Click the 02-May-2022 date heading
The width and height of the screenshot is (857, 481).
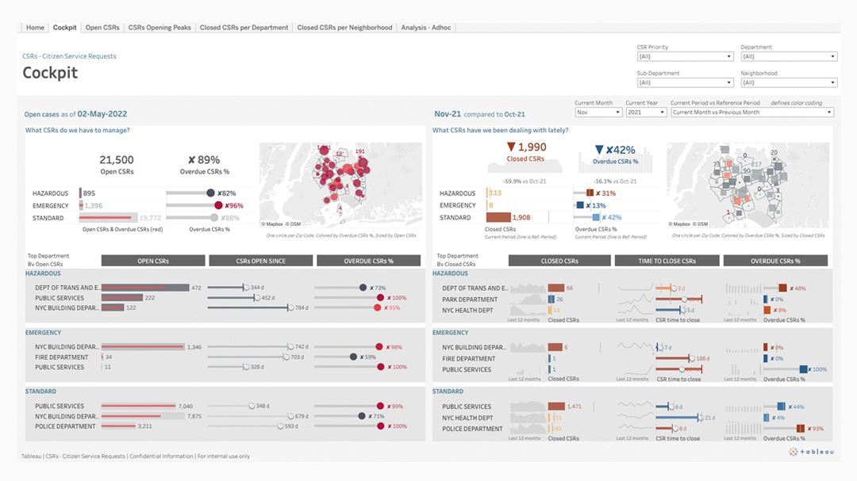tap(102, 113)
